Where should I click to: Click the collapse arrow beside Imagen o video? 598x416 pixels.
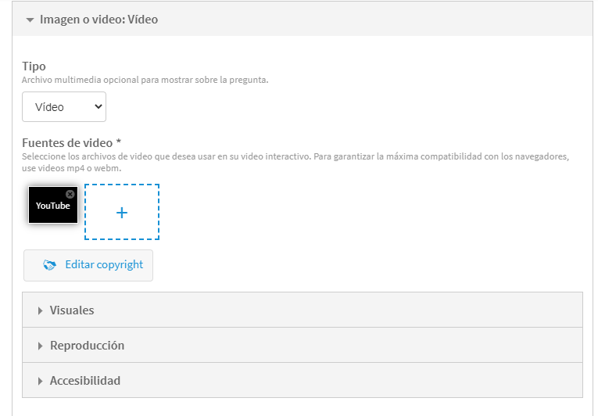point(30,20)
